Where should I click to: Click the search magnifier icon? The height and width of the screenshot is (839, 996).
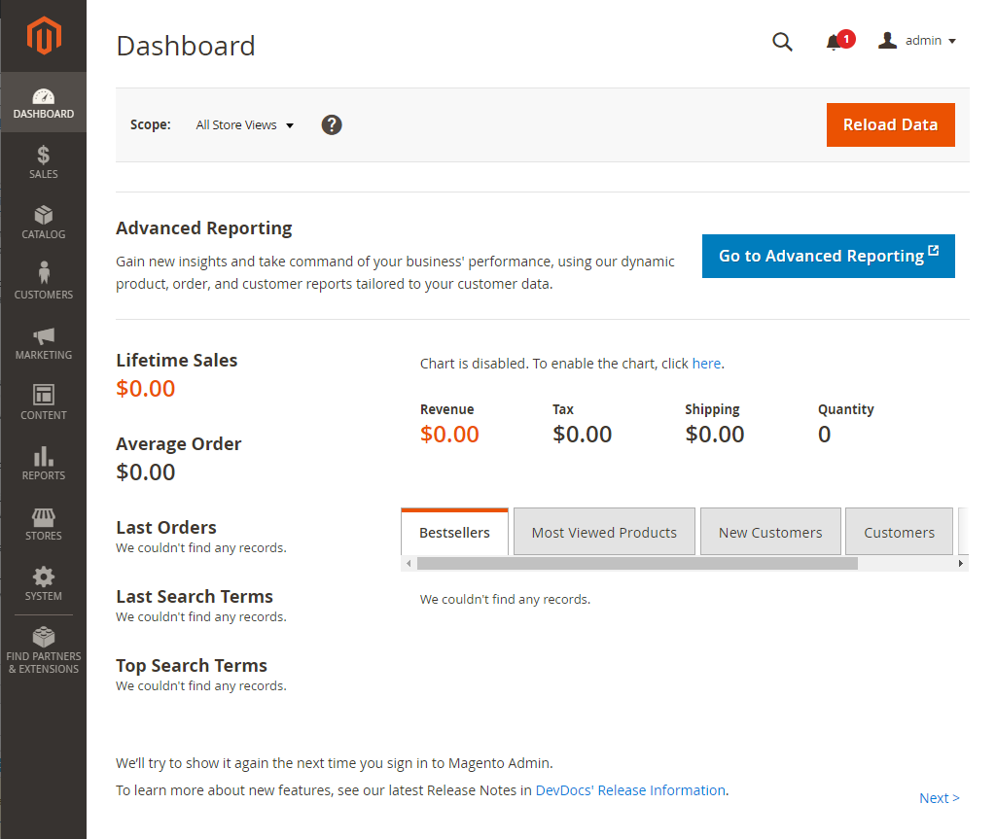(x=782, y=42)
